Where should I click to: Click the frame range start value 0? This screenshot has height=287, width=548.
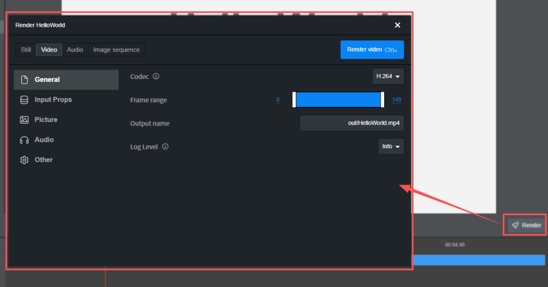click(x=278, y=100)
